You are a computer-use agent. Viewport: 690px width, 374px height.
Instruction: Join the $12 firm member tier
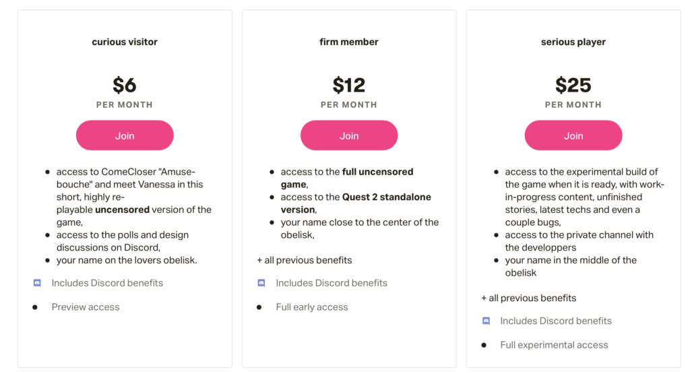point(349,135)
